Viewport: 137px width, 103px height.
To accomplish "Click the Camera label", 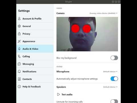I will coord(61,13).
